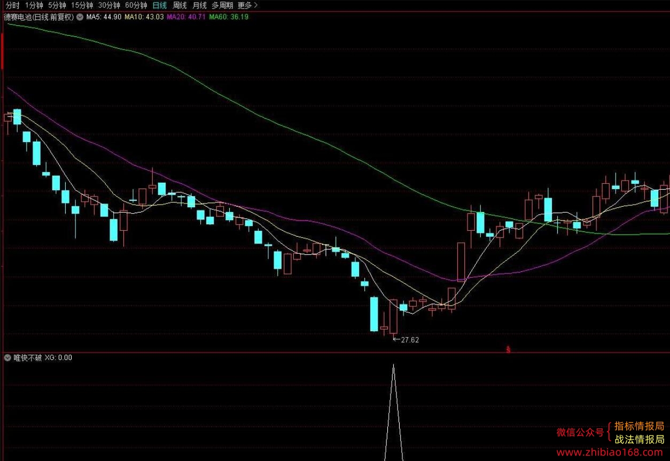670x461 pixels.
Task: Click the MA10: 43.03 moving average label
Action: click(x=144, y=17)
